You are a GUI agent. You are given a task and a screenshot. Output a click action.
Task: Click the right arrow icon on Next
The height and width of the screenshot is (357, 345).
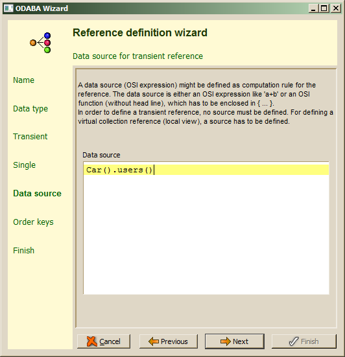226,341
